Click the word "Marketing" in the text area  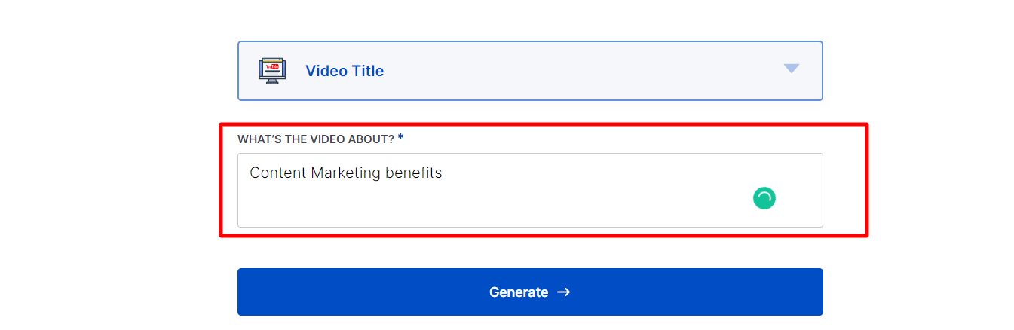coord(346,173)
